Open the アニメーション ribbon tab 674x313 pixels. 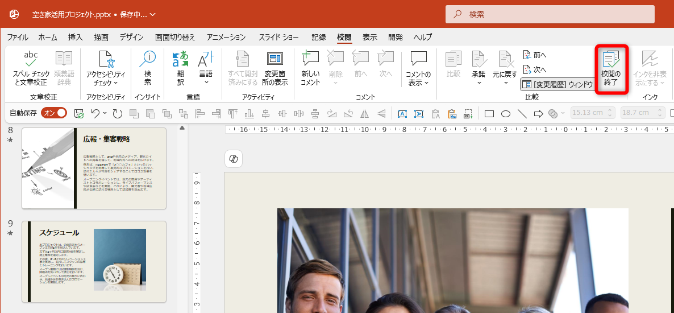pyautogui.click(x=226, y=37)
